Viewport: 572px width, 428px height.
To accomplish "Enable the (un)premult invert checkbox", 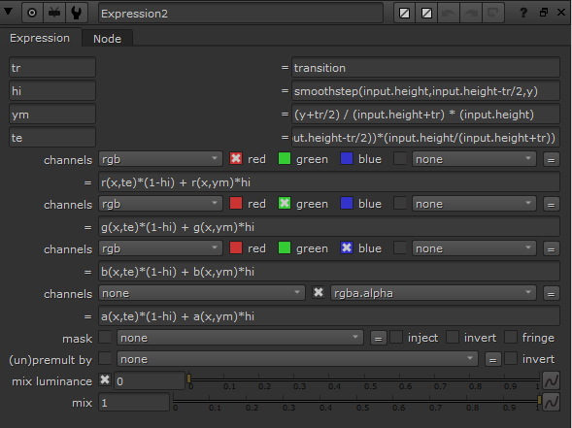I will pos(511,358).
